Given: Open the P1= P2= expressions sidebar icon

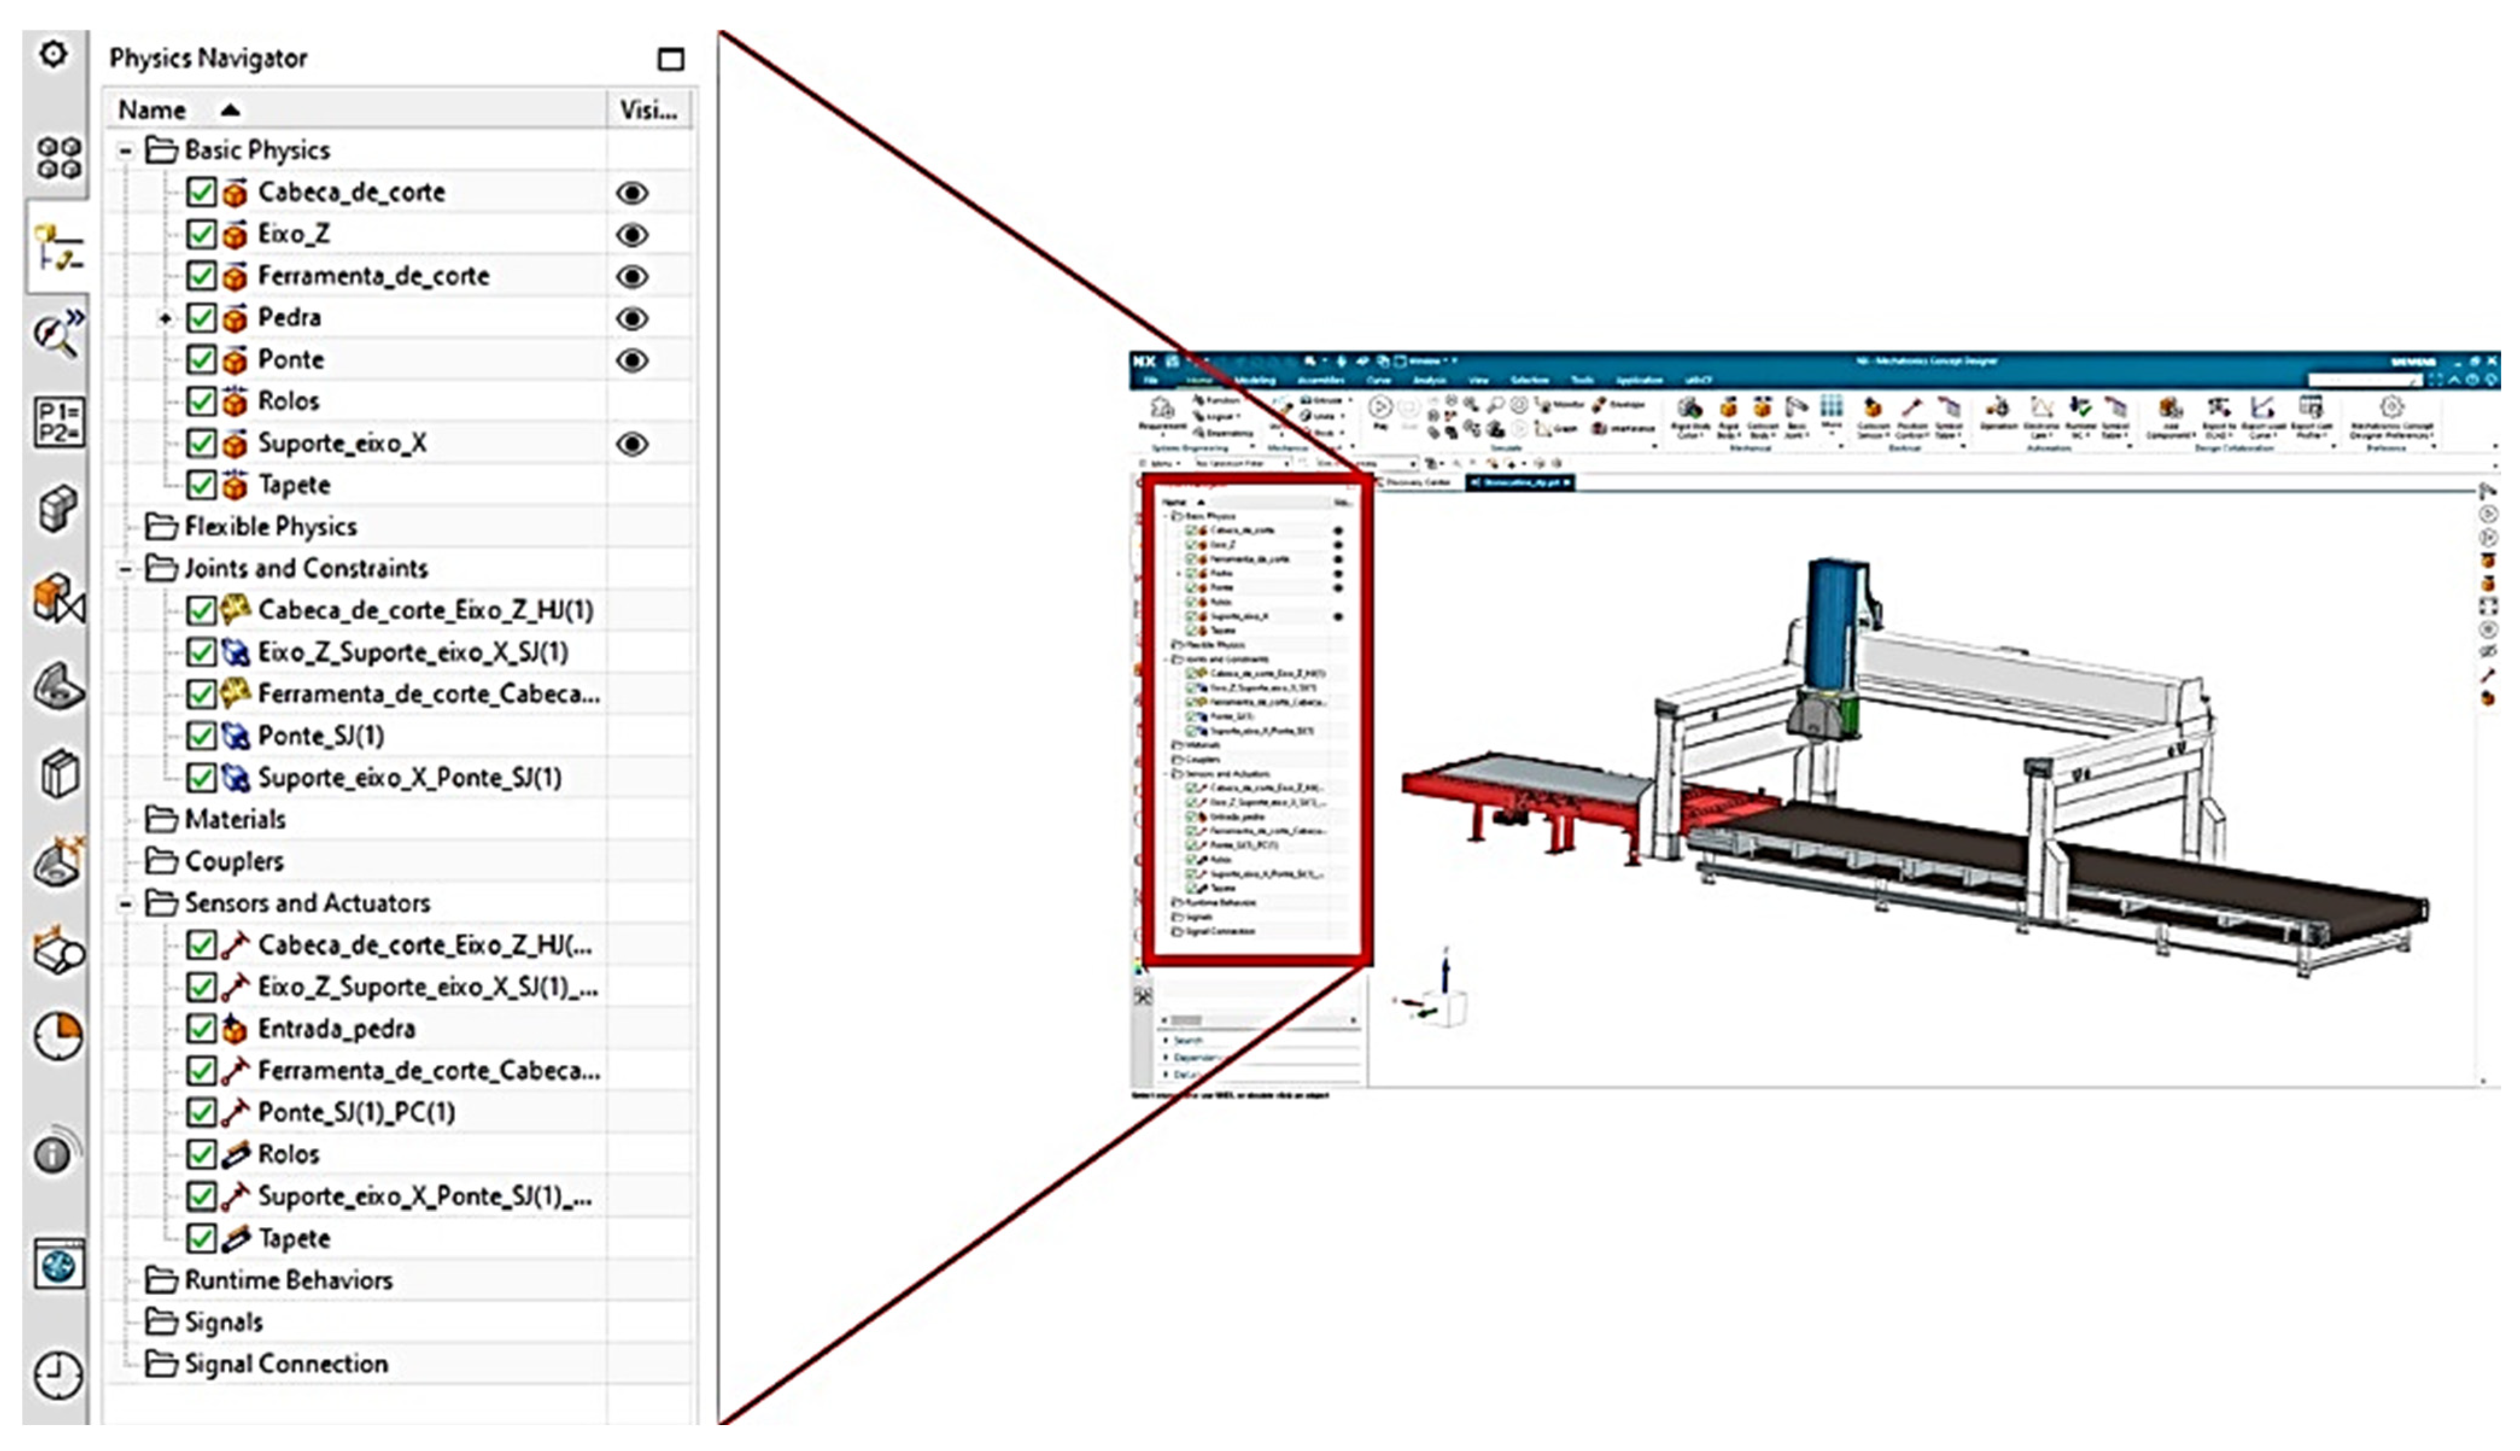Looking at the screenshot, I should (58, 422).
